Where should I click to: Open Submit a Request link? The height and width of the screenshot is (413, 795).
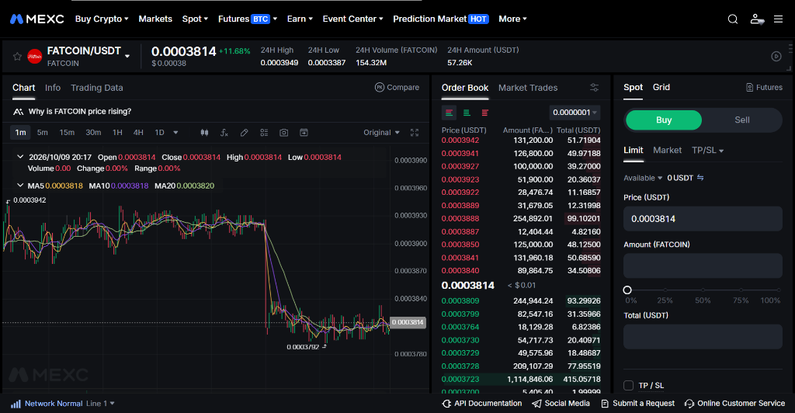[638, 404]
